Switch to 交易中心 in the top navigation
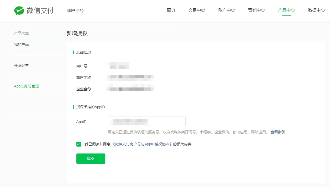 (197, 10)
